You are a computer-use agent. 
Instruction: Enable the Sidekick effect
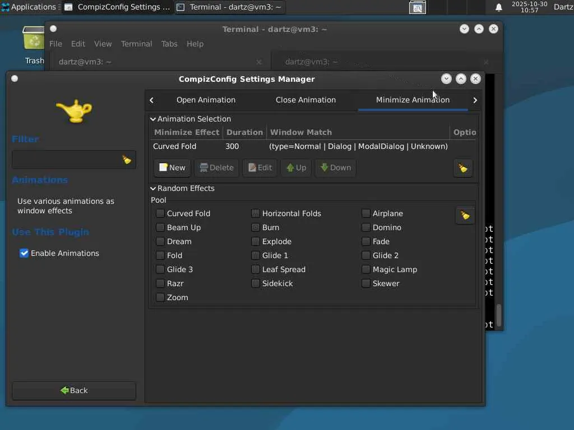(256, 283)
